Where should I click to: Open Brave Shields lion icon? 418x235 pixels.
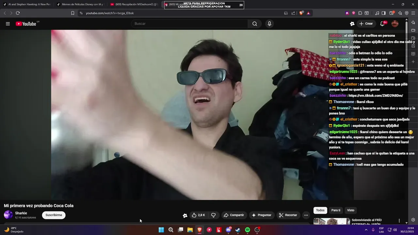click(301, 13)
